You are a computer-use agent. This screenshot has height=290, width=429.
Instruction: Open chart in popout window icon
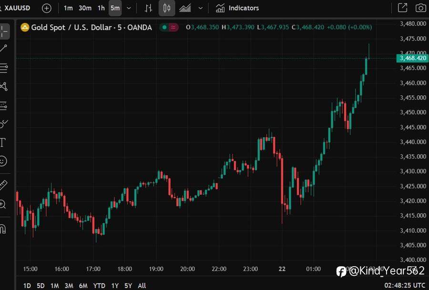coord(402,8)
